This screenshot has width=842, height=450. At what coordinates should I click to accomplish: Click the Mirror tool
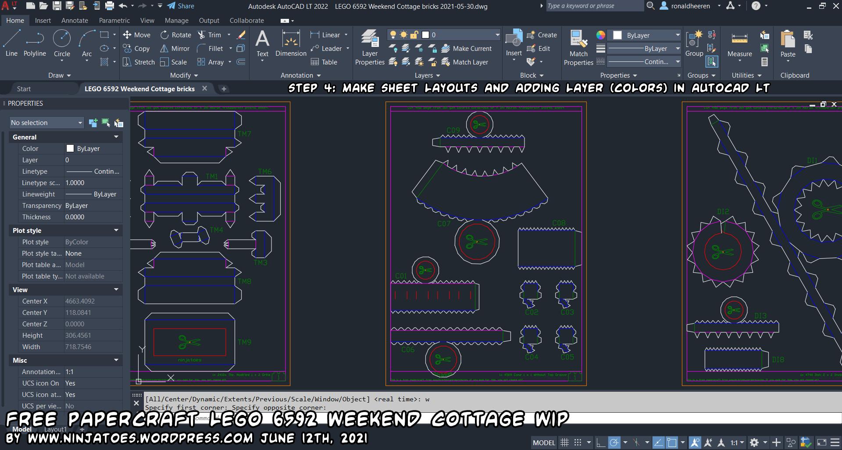pyautogui.click(x=175, y=49)
